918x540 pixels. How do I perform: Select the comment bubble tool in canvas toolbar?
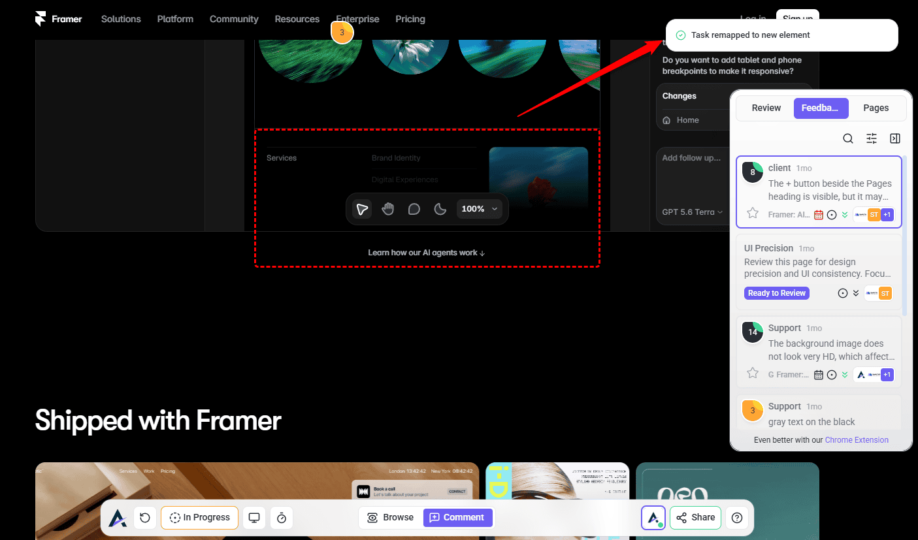[x=414, y=209]
